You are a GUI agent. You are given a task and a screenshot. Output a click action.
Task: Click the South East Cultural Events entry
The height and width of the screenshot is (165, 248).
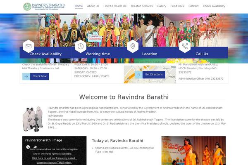click(x=124, y=150)
